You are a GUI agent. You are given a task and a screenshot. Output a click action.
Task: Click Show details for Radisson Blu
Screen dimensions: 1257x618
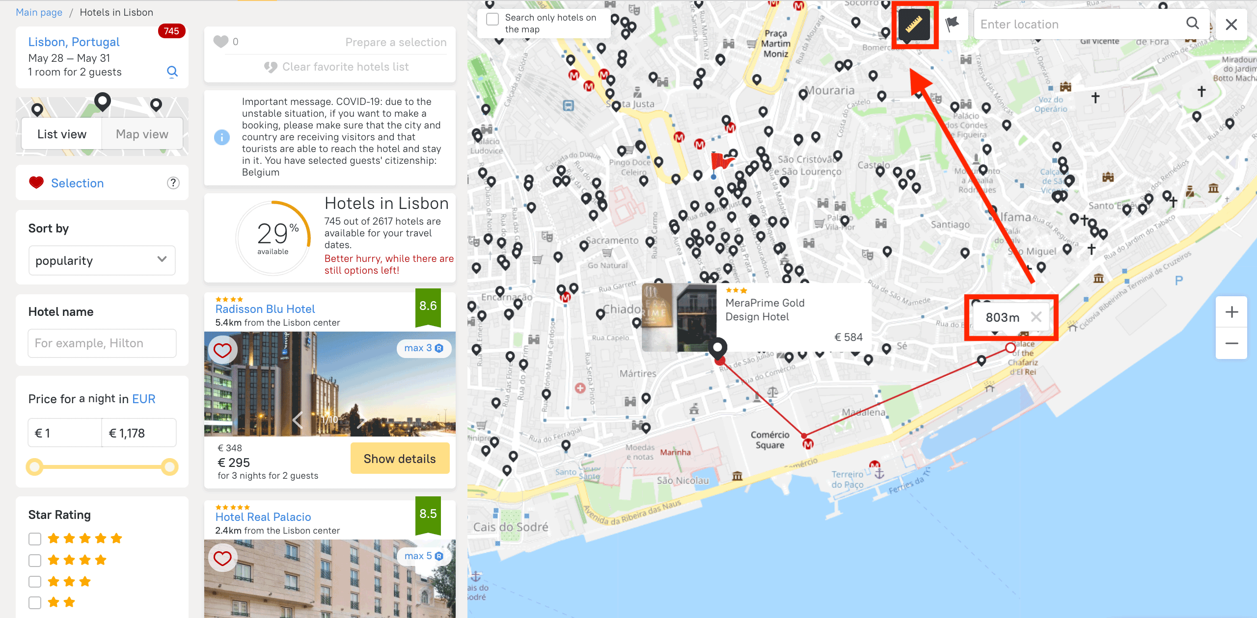[400, 459]
